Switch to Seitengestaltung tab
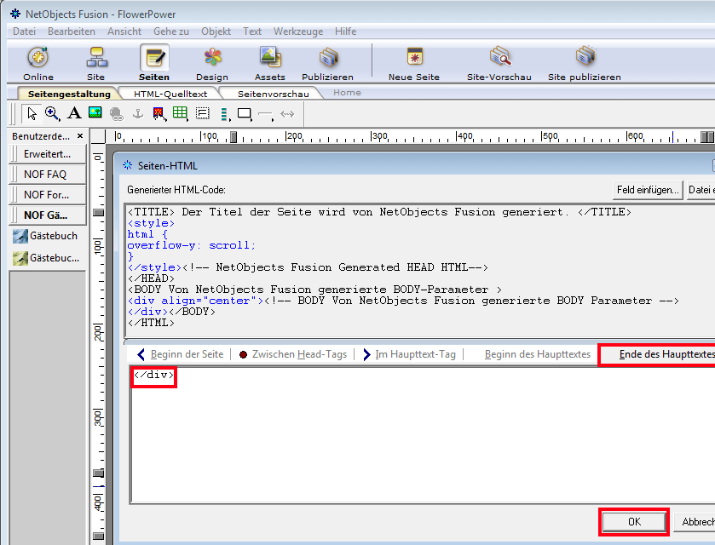The height and width of the screenshot is (545, 715). point(69,94)
